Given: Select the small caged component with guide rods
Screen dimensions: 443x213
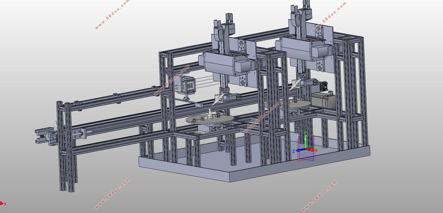Looking at the screenshot, I should click(187, 85).
